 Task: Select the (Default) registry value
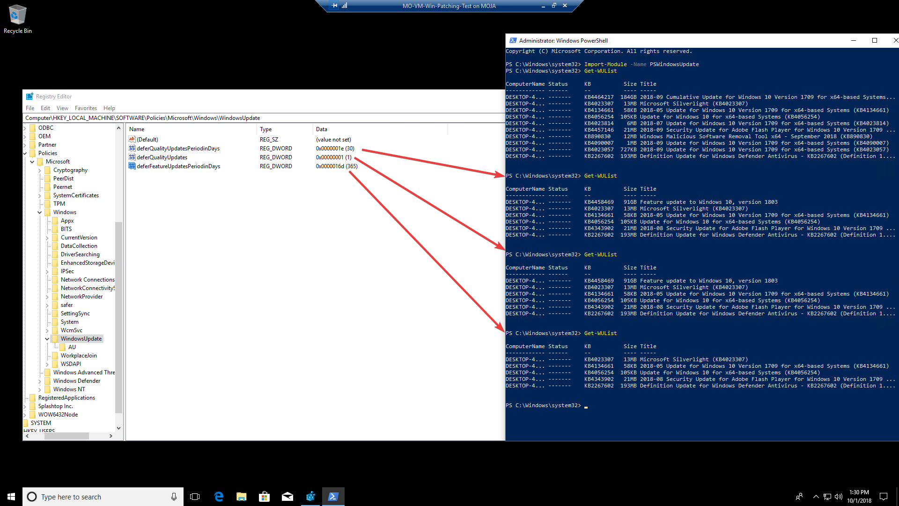147,140
